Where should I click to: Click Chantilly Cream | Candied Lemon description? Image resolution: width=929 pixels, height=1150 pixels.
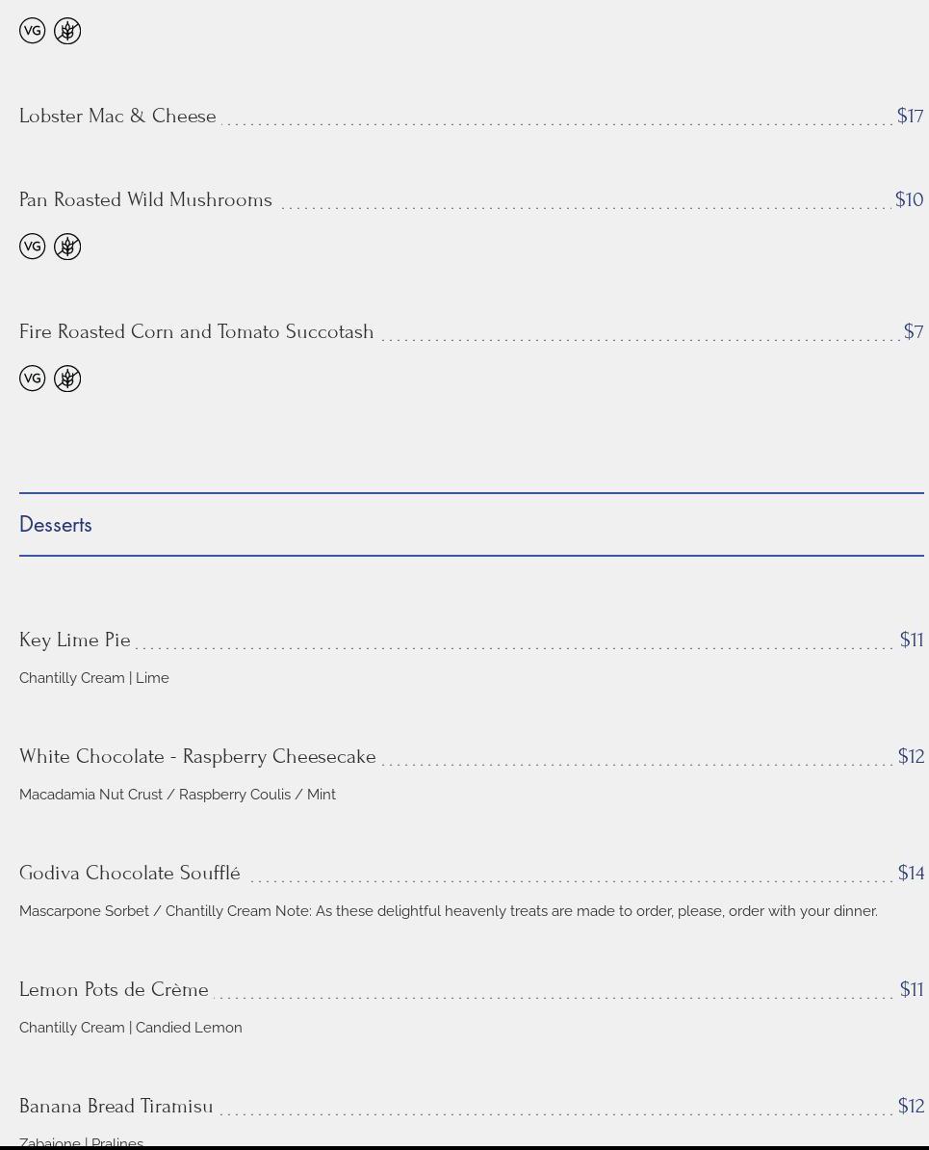pos(131,1028)
